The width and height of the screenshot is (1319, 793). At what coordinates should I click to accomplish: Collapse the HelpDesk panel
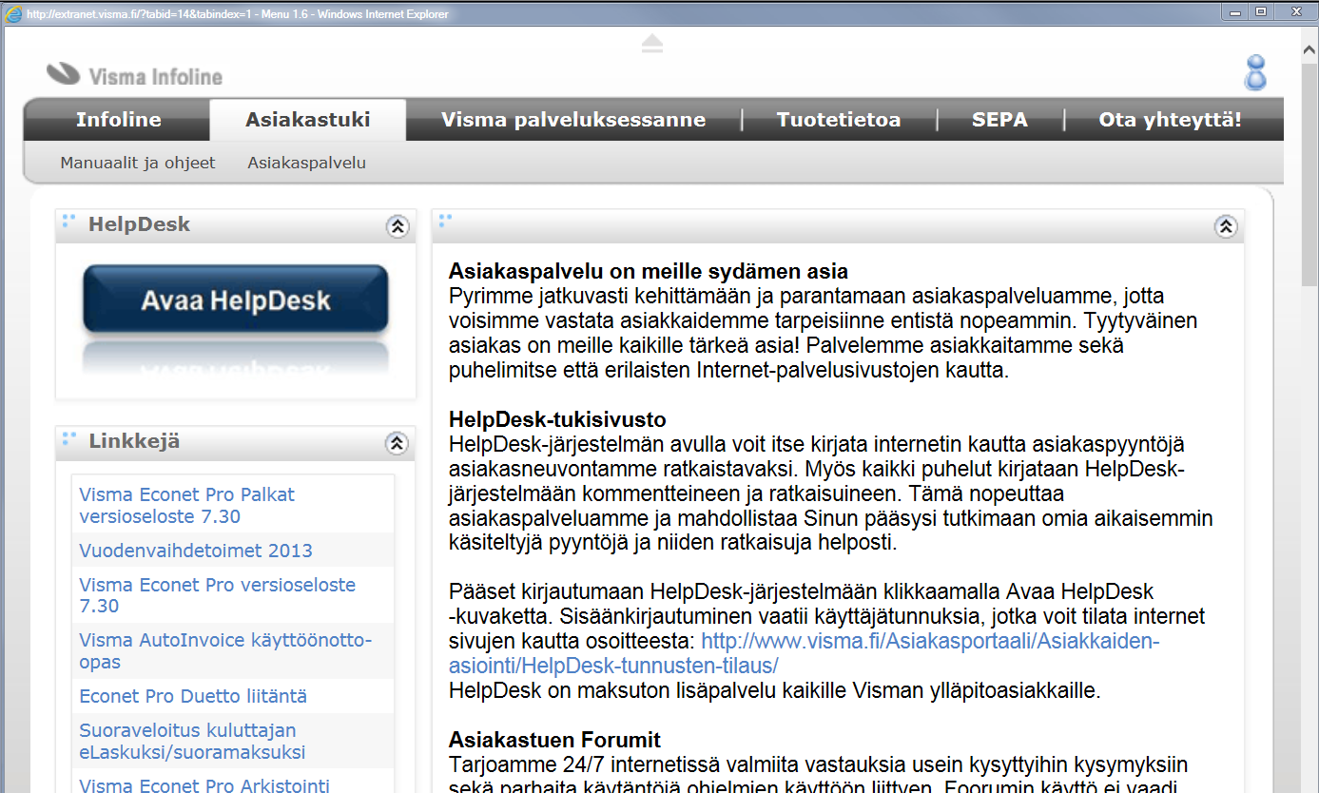(x=398, y=226)
